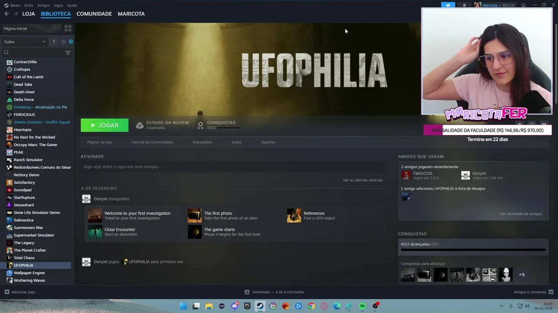The image size is (558, 313).
Task: Open the Conquistas gear icon
Action: pos(201,125)
